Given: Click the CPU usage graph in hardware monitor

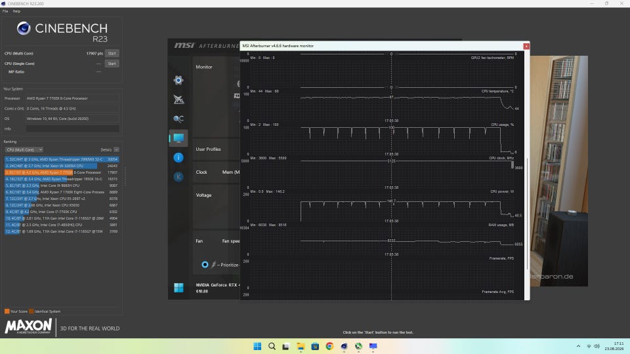Looking at the screenshot, I should click(x=382, y=138).
